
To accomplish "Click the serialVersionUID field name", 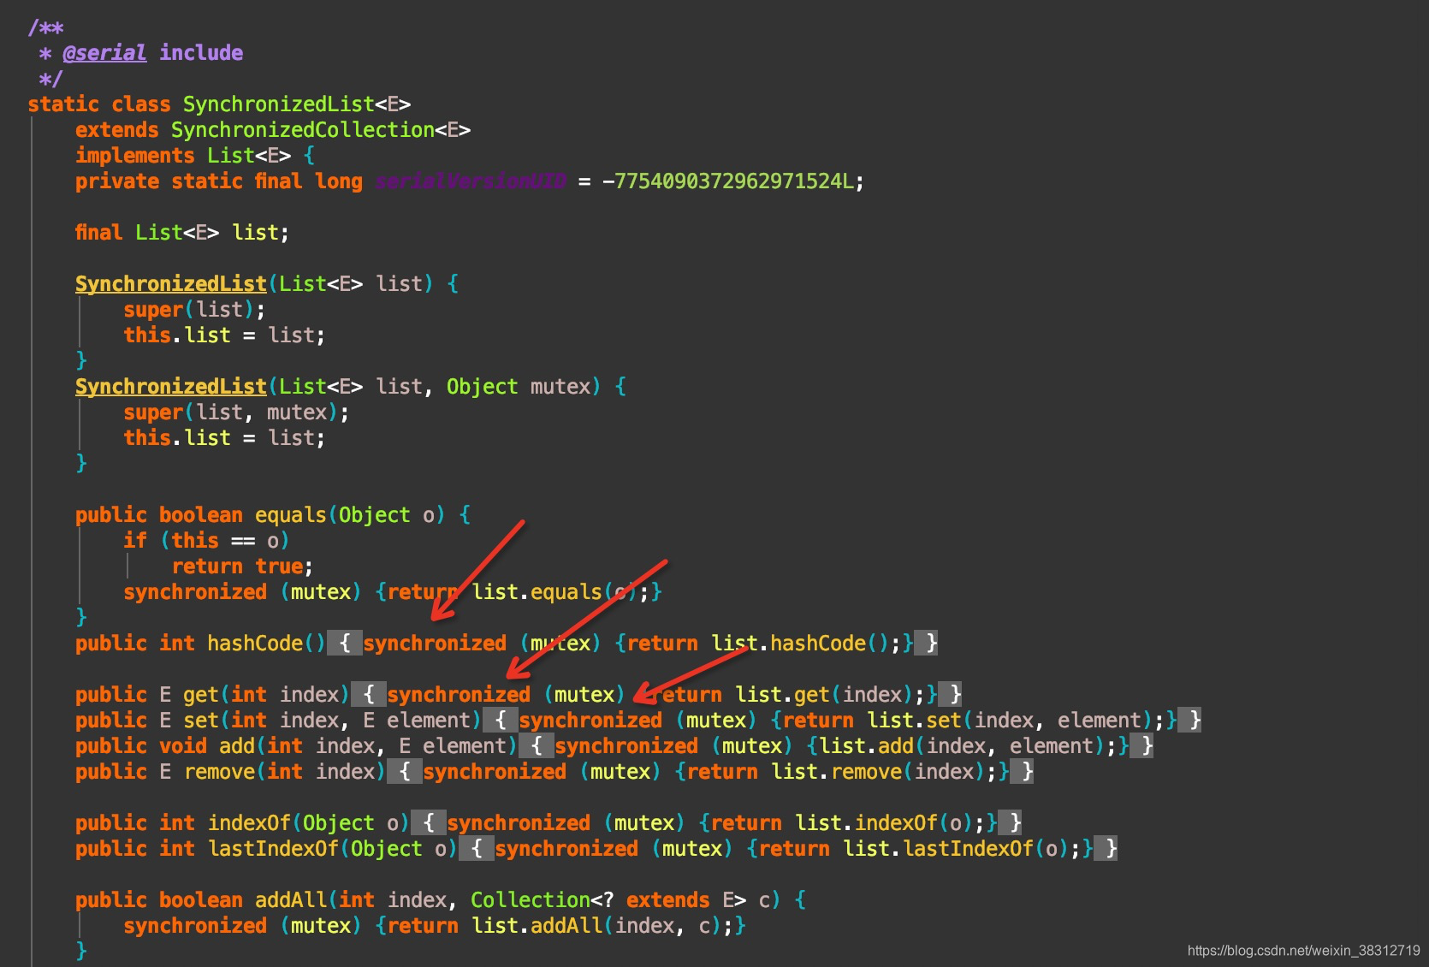I will (x=471, y=181).
